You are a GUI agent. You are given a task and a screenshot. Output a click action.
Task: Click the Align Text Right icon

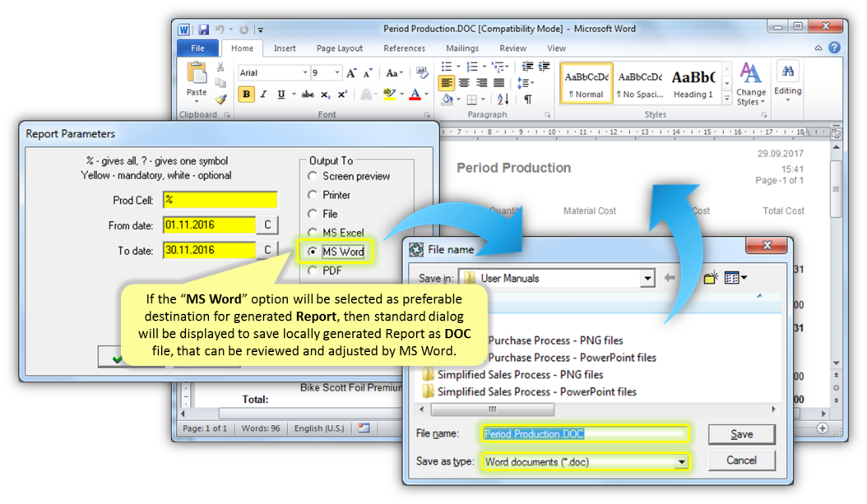pos(481,83)
